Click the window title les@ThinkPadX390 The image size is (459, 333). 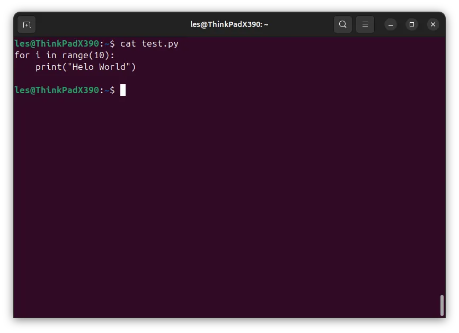coord(229,24)
